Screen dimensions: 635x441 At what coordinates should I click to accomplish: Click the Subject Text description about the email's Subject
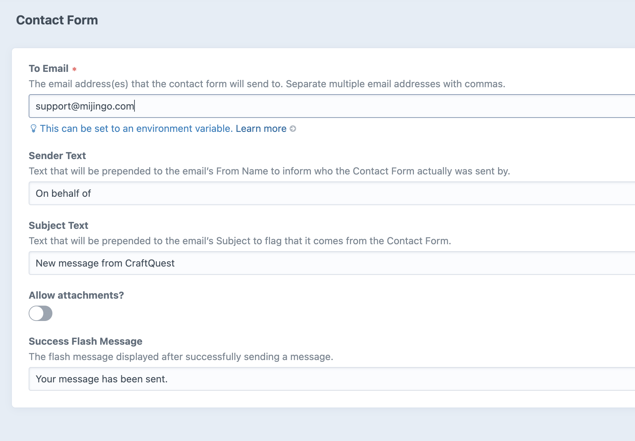(x=240, y=241)
